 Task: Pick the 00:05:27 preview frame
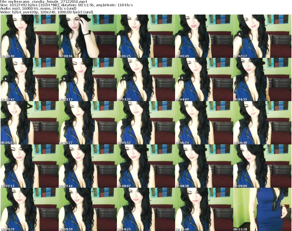pos(88,123)
